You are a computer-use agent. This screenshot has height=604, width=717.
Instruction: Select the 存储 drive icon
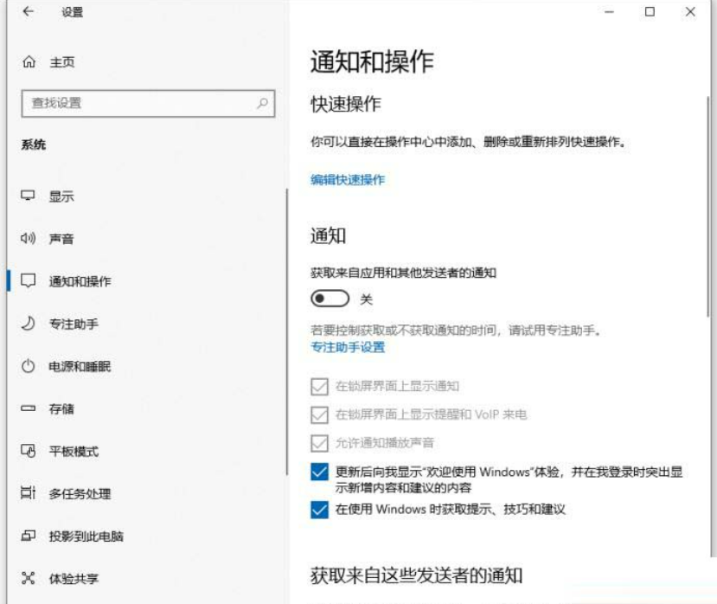[x=28, y=408]
